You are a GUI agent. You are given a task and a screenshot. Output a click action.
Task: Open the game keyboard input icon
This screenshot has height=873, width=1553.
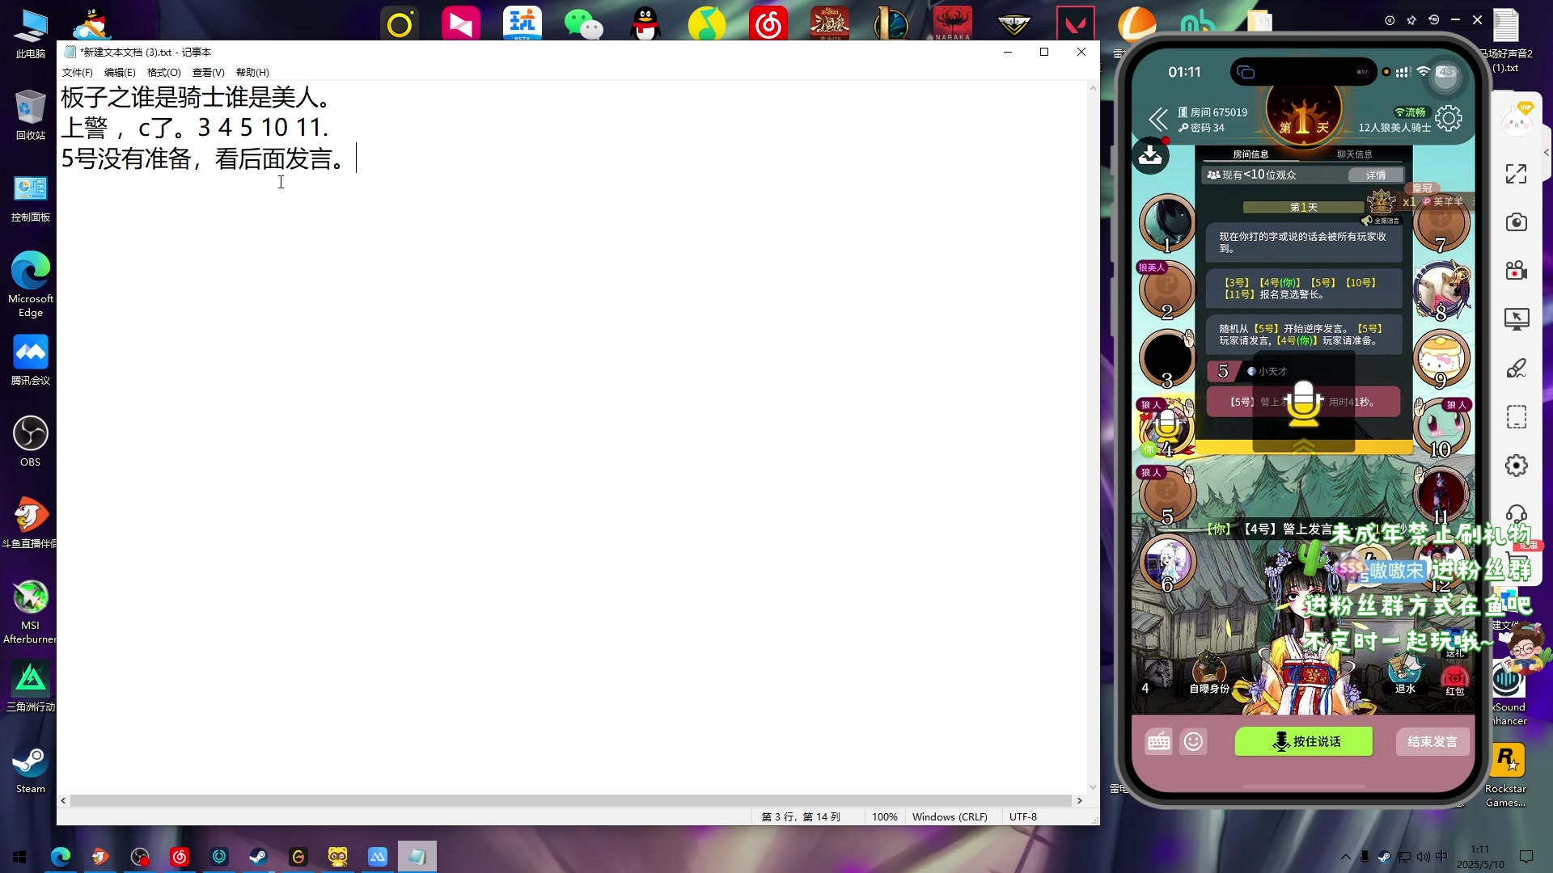click(1158, 741)
